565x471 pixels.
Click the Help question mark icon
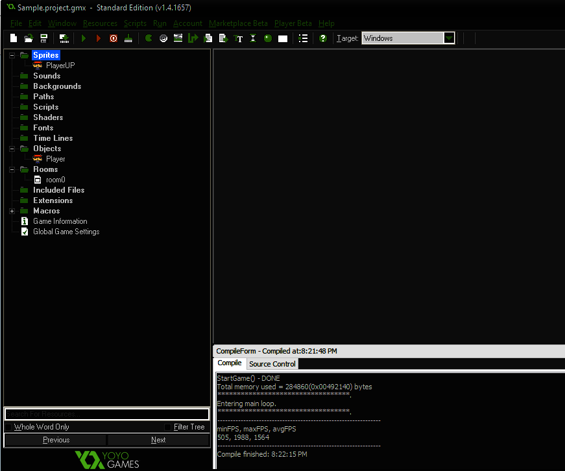tap(322, 38)
